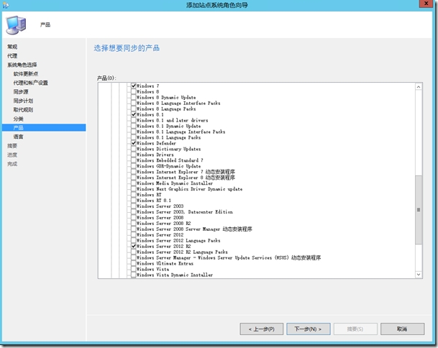Uncheck the Windows Defender checkbox
Viewport: 438px width, 348px height.
click(134, 143)
